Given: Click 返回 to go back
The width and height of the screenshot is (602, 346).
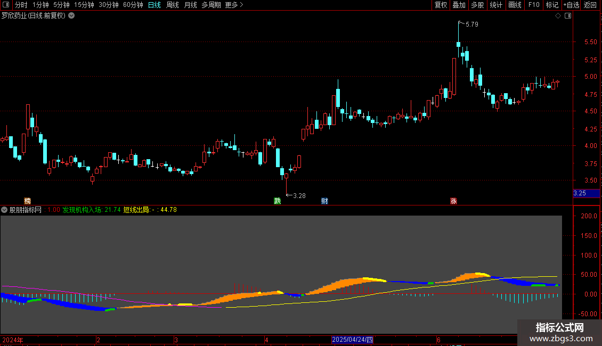Looking at the screenshot, I should [x=590, y=5].
